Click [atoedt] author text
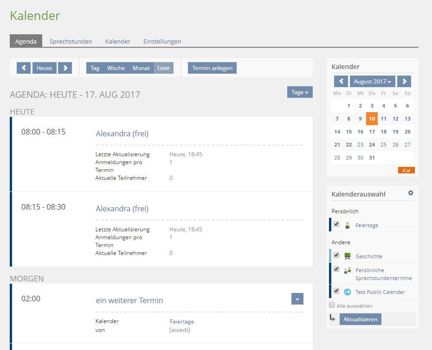The height and width of the screenshot is (350, 432). tap(180, 330)
